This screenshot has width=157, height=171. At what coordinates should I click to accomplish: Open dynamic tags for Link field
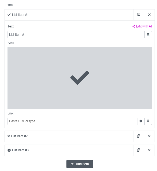point(148,121)
